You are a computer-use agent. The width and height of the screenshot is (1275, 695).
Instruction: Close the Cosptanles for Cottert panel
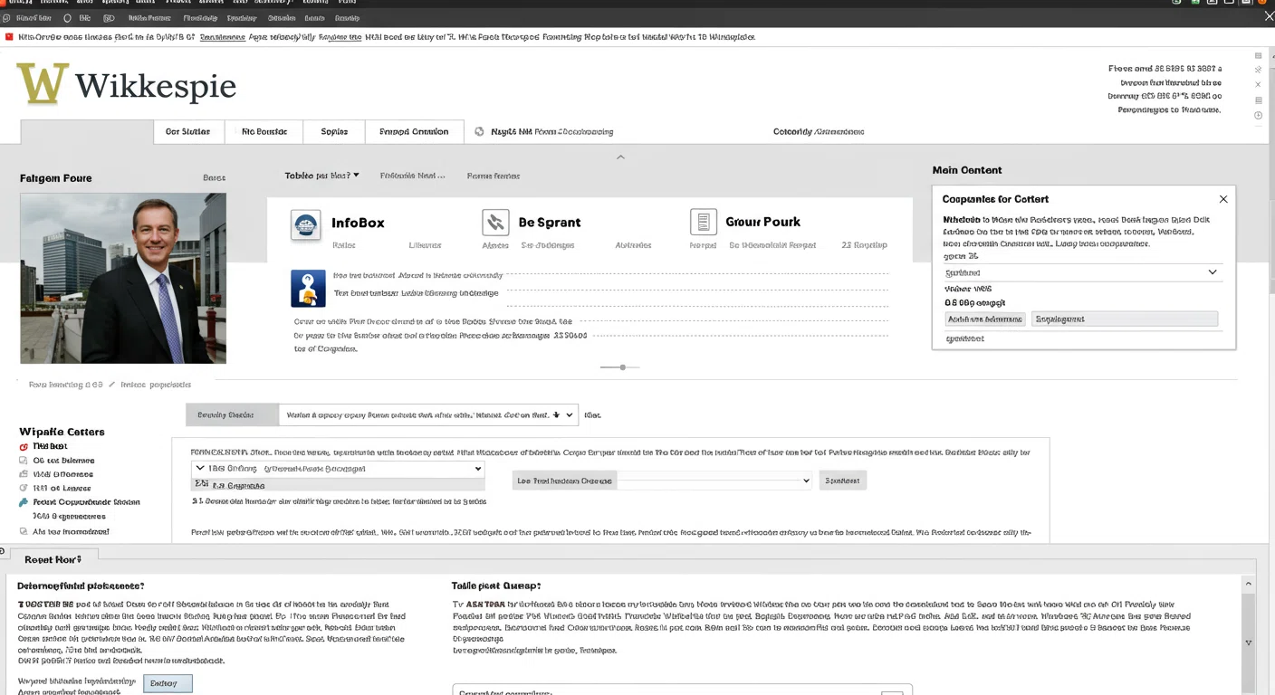point(1223,199)
